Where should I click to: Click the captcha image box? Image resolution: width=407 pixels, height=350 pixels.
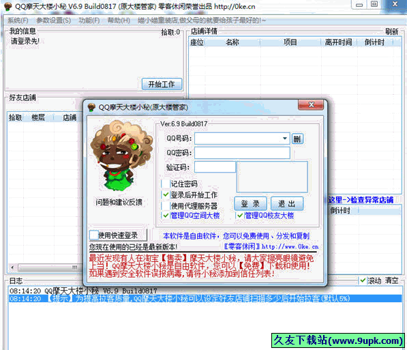coord(272,177)
